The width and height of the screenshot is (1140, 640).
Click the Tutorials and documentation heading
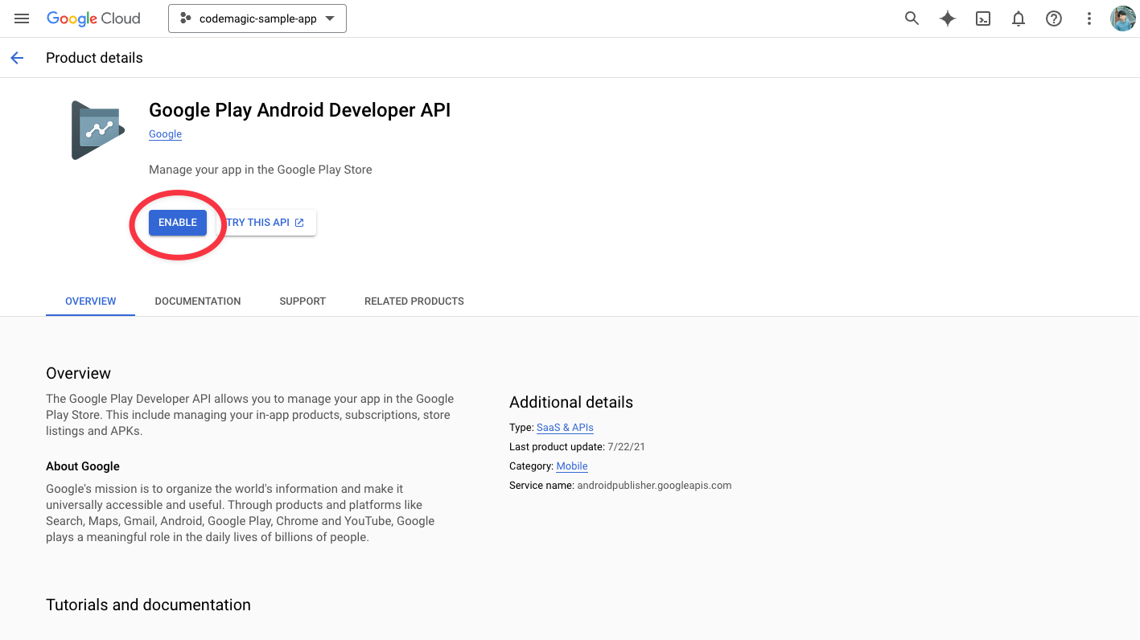[x=148, y=605]
